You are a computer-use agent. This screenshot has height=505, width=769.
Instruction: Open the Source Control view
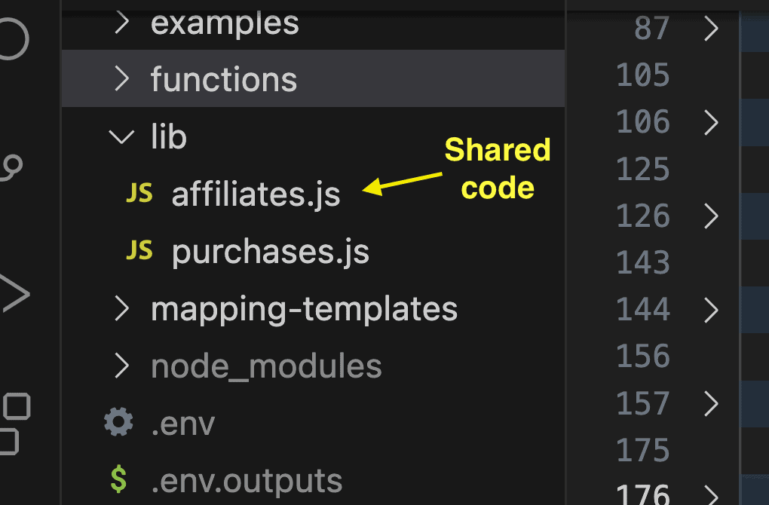click(12, 167)
